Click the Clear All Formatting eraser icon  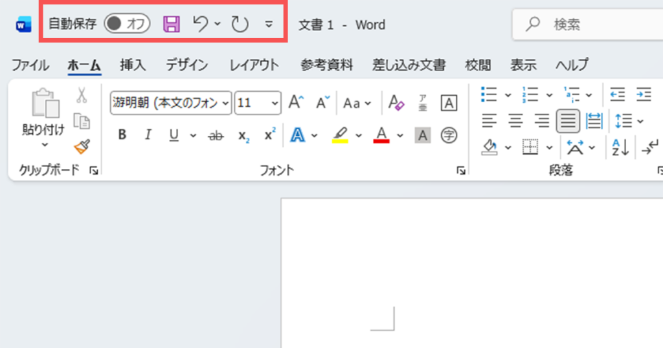point(396,103)
